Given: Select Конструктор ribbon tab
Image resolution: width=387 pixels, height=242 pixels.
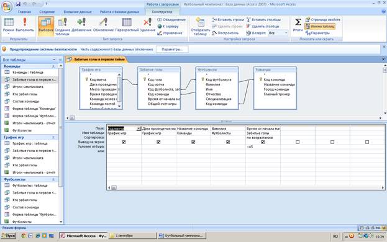Looking at the screenshot, I should (x=162, y=12).
